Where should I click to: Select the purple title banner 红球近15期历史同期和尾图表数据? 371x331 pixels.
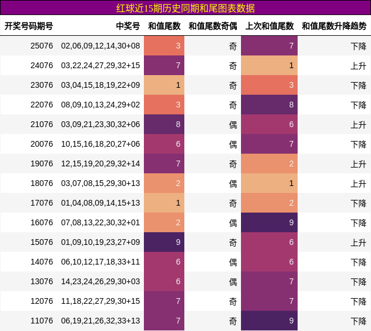(x=185, y=8)
